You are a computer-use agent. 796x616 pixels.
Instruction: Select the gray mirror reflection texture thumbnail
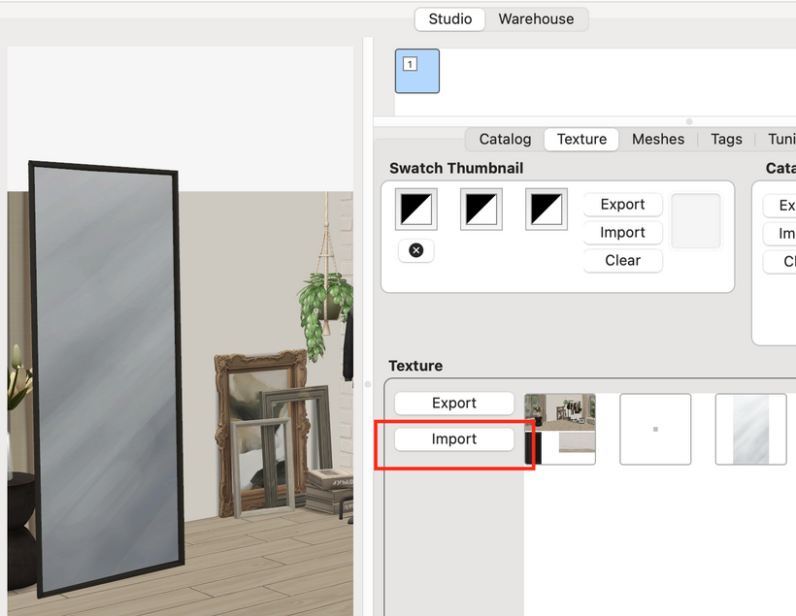tap(750, 429)
